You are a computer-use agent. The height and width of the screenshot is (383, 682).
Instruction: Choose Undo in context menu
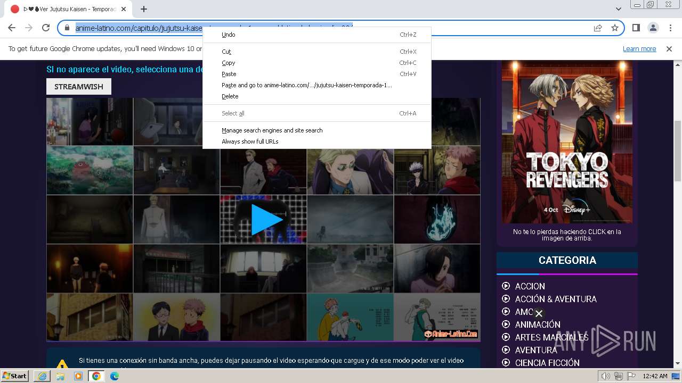pos(317,35)
